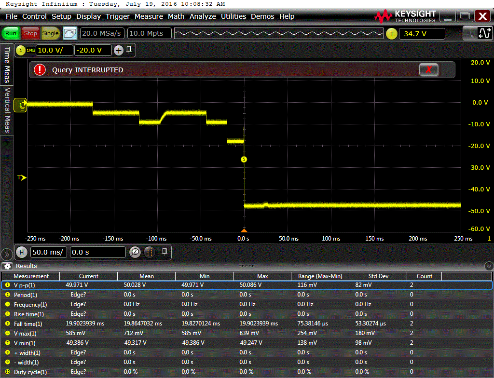Viewport: 494px width, 378px height.
Task: Click the Keysight Technologies logo
Action: coord(405,16)
